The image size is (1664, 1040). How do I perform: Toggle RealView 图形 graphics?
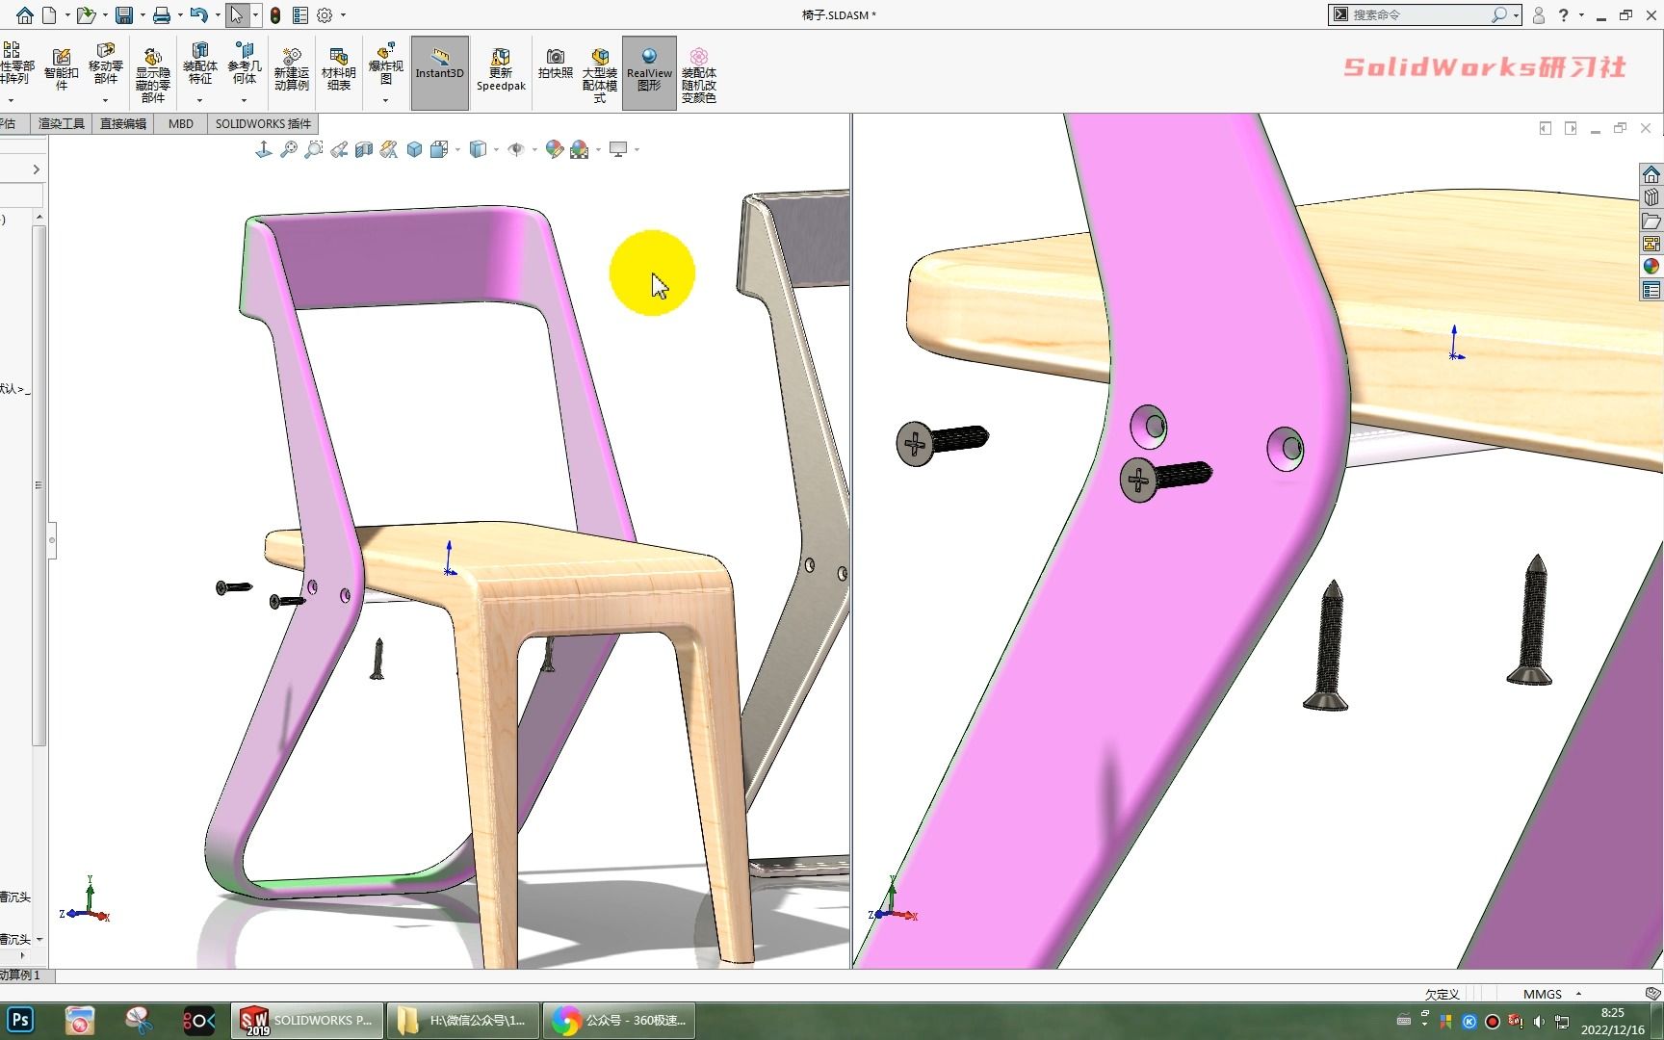coord(648,71)
